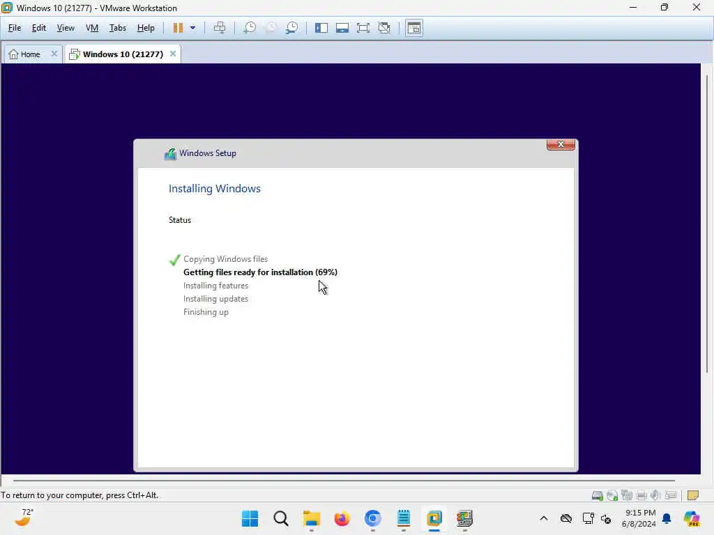Open the Help menu
This screenshot has height=535, width=714.
point(146,28)
